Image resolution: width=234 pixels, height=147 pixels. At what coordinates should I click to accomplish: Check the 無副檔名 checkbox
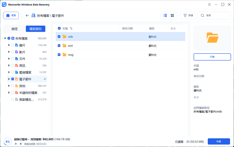13,99
